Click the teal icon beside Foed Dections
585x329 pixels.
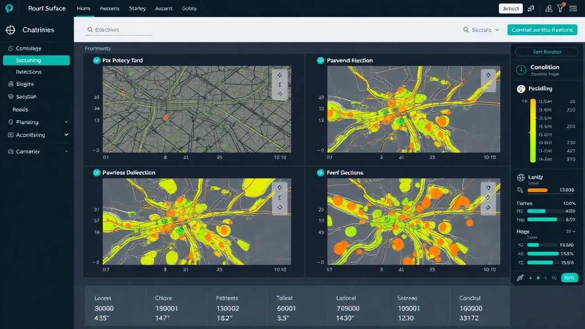click(320, 173)
